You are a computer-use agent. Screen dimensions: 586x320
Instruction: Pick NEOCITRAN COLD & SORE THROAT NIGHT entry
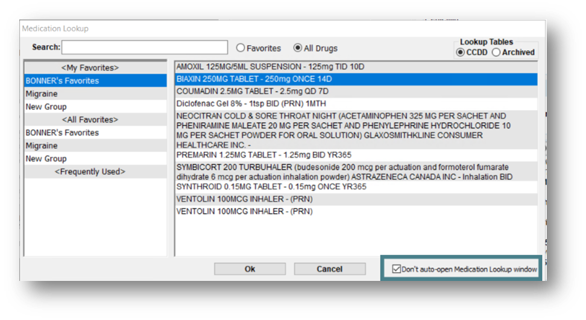356,130
